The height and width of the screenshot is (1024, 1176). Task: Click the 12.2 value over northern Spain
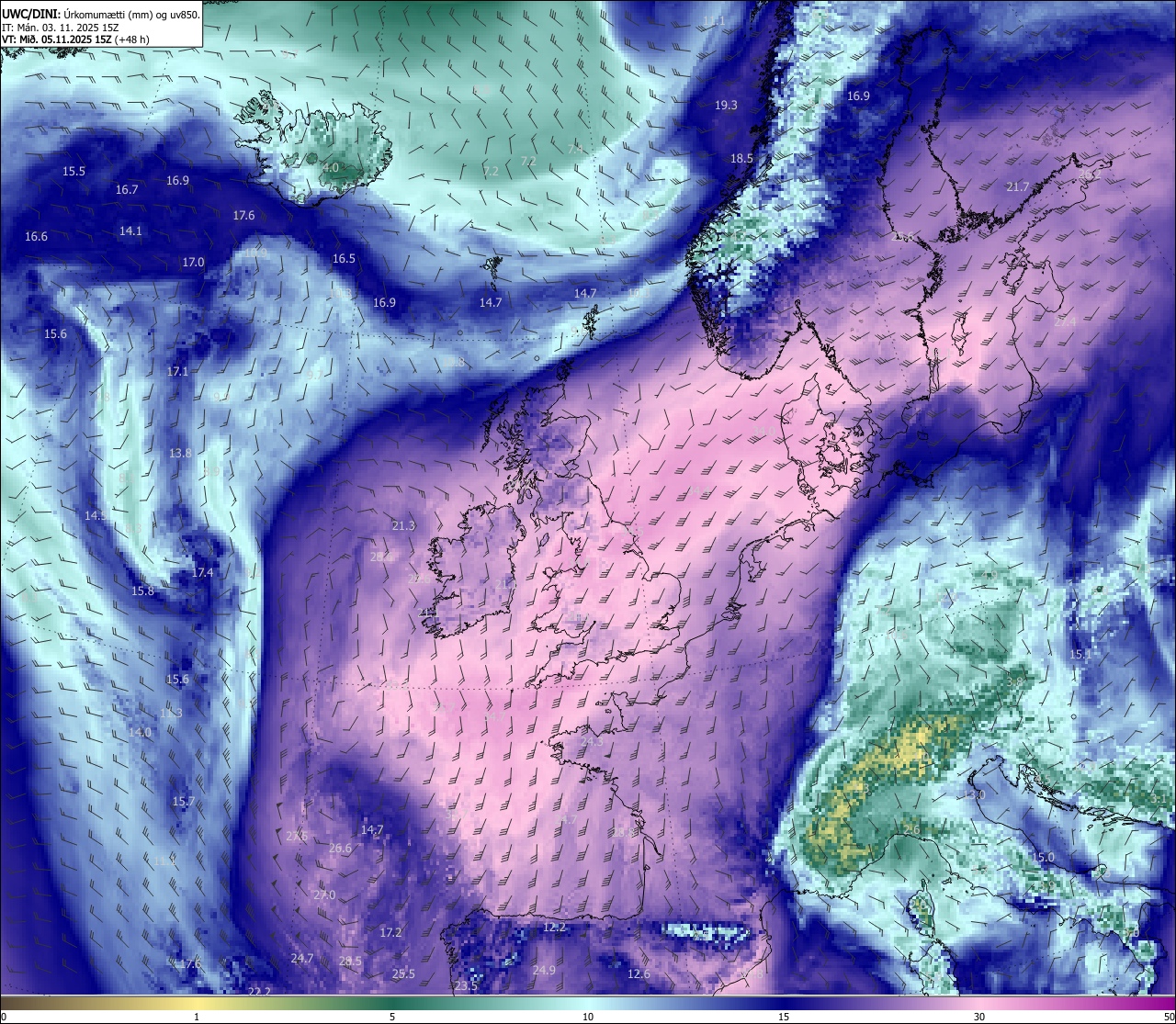pos(555,928)
